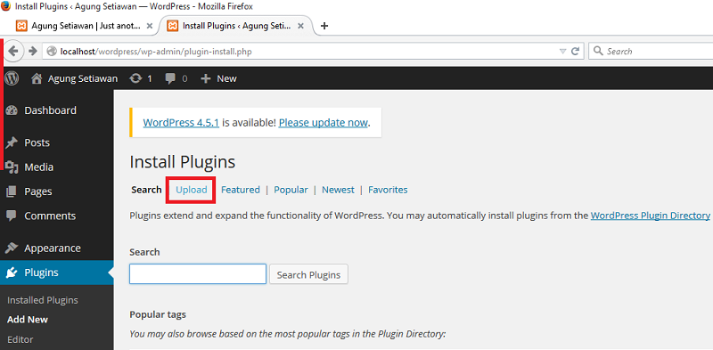Click the Posts pushpin icon in sidebar

12,142
